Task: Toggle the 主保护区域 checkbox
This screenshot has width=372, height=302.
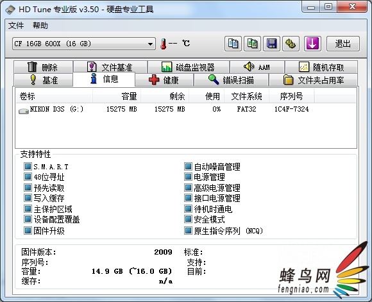Action: pyautogui.click(x=28, y=209)
